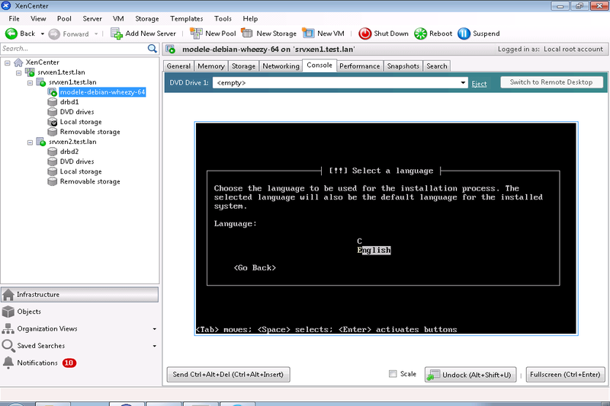Click the Organization Views icon
Screen dimensions: 610x406
[8, 329]
